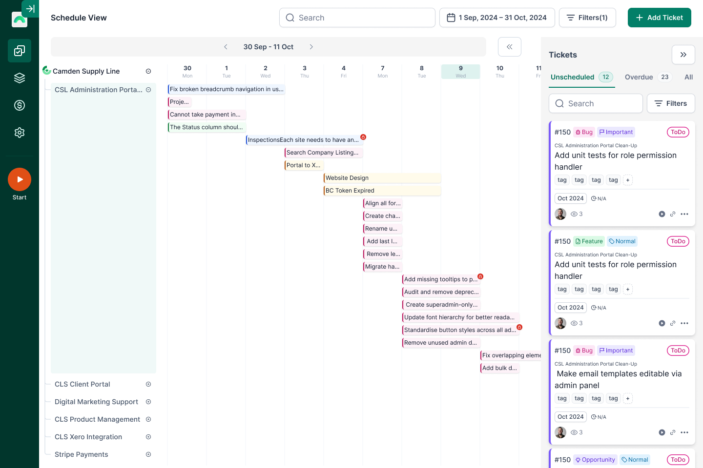Expand the CLS Xero Integration project
Viewport: 703px width, 468px height.
(x=148, y=437)
